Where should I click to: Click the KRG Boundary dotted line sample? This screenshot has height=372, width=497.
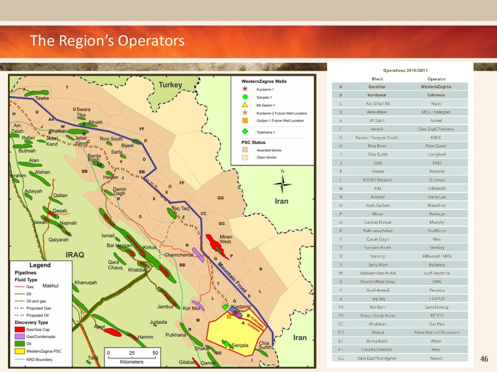pos(19,360)
